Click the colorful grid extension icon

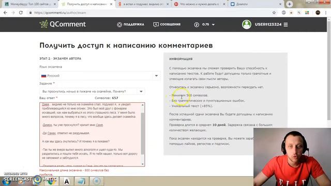pos(307,12)
